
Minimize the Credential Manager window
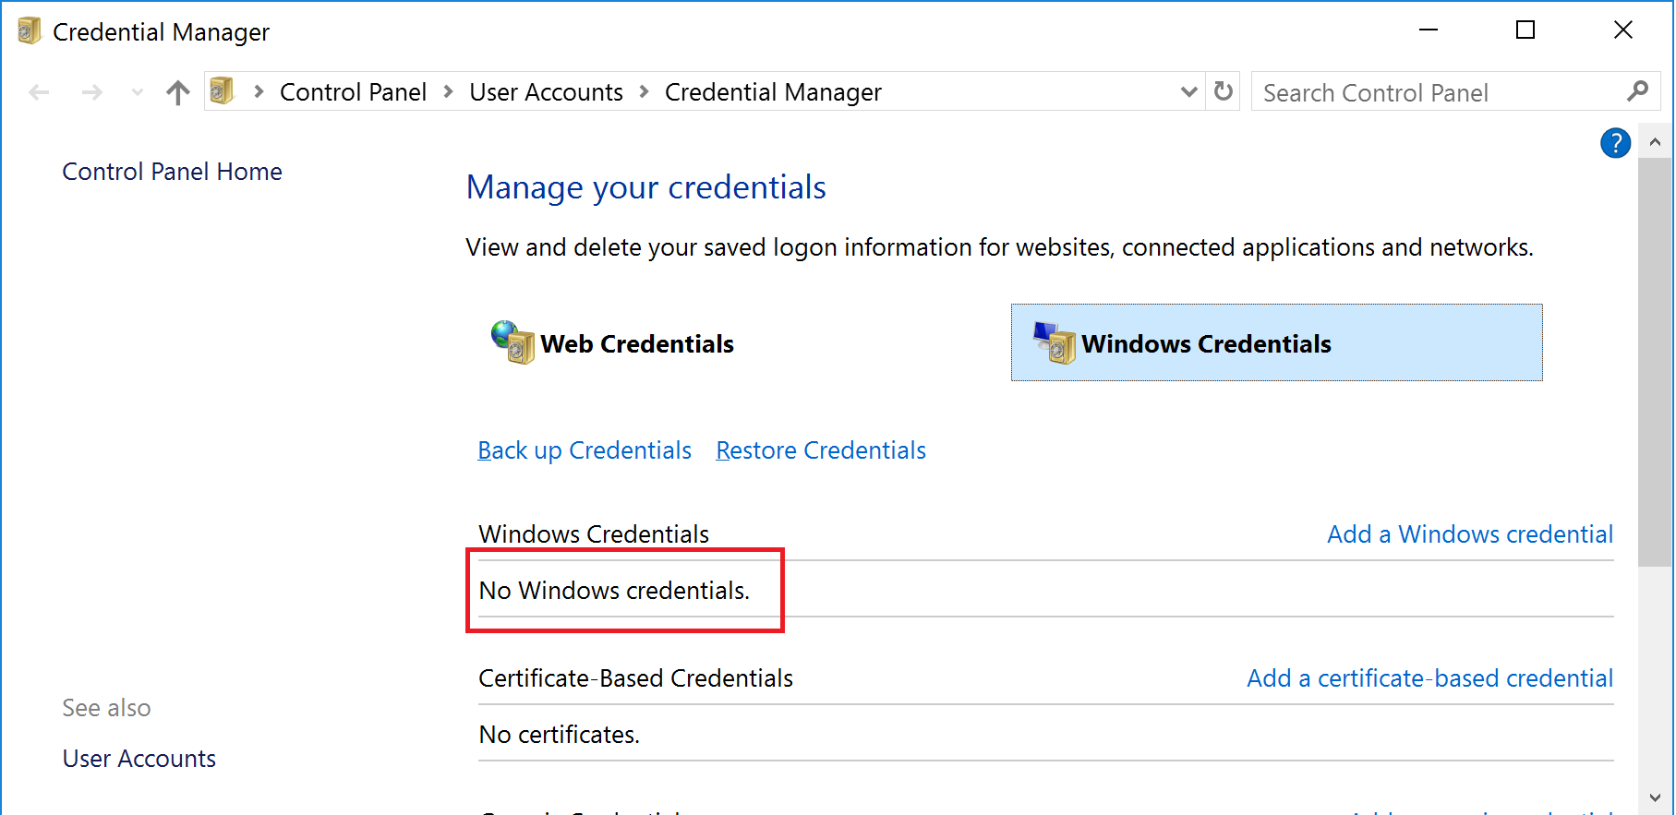click(1429, 30)
